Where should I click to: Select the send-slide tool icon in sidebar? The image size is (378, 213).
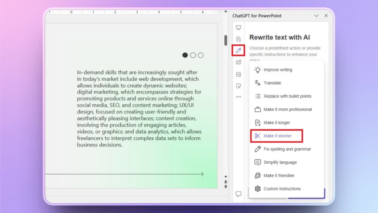[238, 62]
